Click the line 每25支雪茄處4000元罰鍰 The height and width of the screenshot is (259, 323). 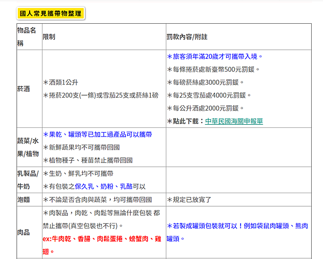209,95
